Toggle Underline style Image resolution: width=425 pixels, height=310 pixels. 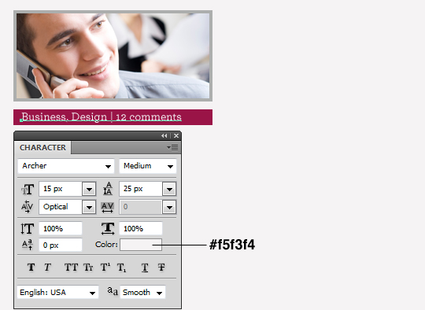[145, 268]
